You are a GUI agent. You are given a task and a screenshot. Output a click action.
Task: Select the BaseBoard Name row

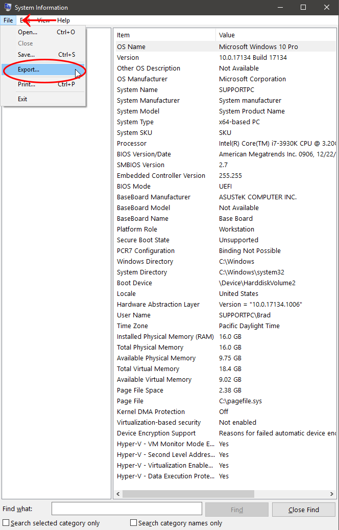click(226, 218)
